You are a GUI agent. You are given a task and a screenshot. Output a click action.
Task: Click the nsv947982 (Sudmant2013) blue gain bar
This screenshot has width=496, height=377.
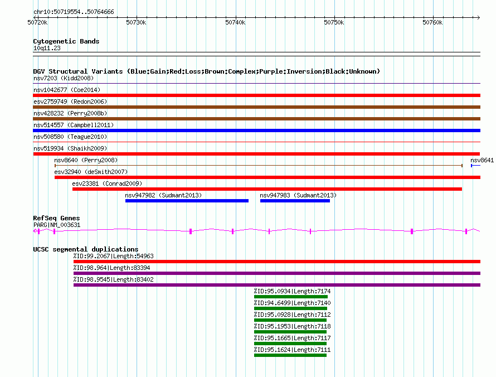(187, 201)
